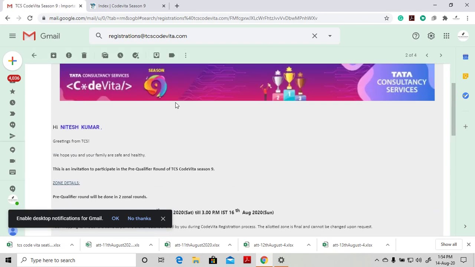Expand options for att-11thAugust2020.xlsx download
Screen dimensions: 475x267
230,245
